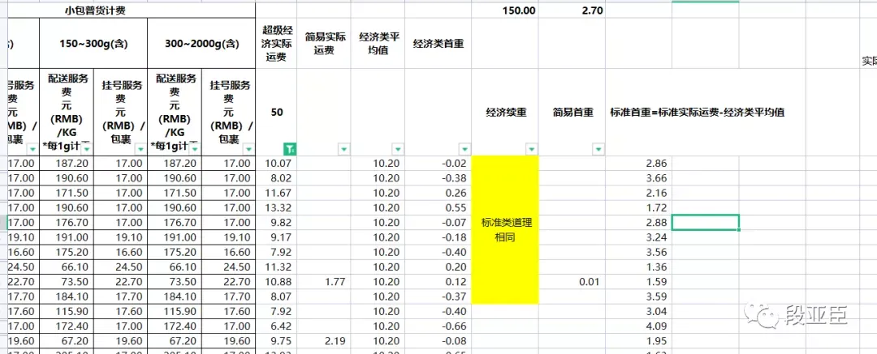Select the 0.20 value cell
This screenshot has height=354, width=877.
[x=438, y=267]
